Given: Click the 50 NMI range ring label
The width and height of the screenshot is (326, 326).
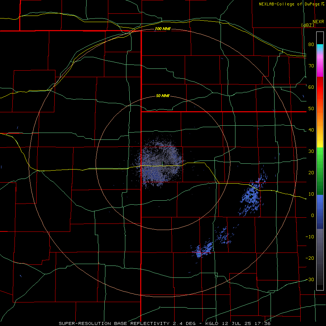Looking at the screenshot, I should coord(163,96).
